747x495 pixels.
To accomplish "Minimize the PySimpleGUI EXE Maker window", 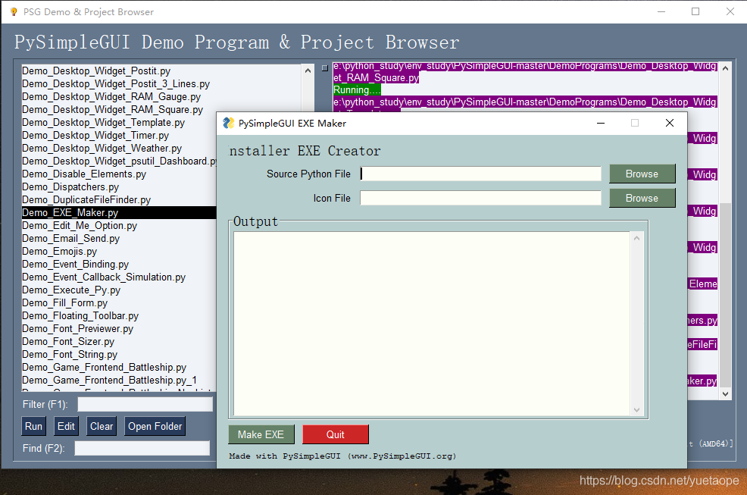I will click(x=601, y=123).
